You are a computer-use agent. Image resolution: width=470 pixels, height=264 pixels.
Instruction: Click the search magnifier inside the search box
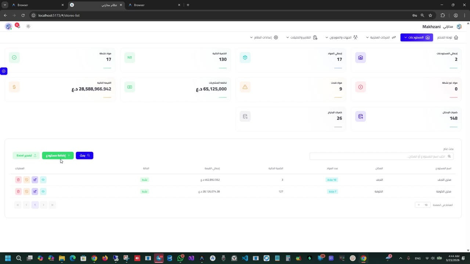coord(449,156)
